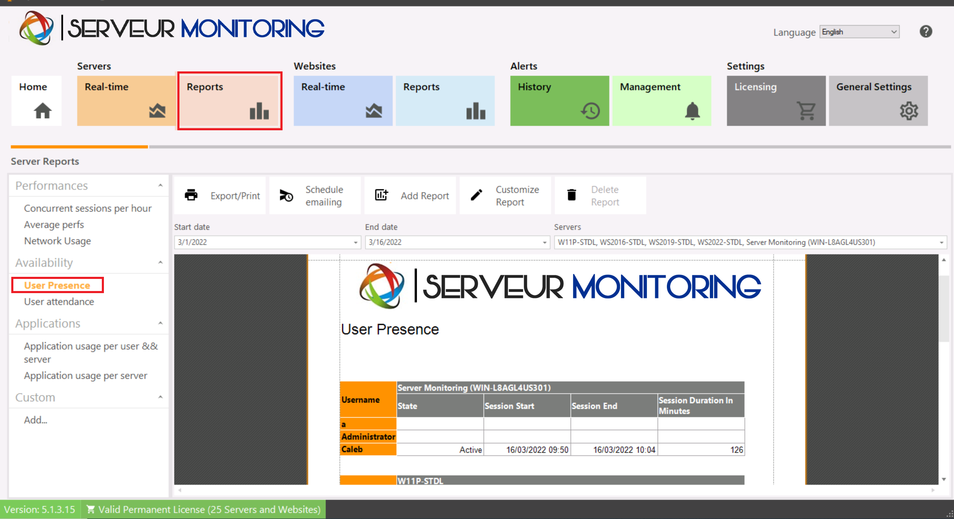This screenshot has width=954, height=519.
Task: Click the W11P-STDL table header
Action: [570, 481]
